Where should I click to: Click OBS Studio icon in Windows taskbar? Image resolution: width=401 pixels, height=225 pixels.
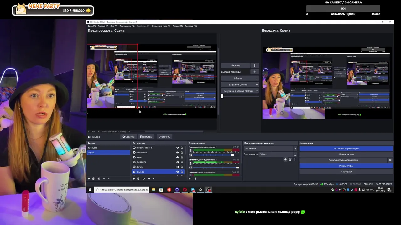208,190
